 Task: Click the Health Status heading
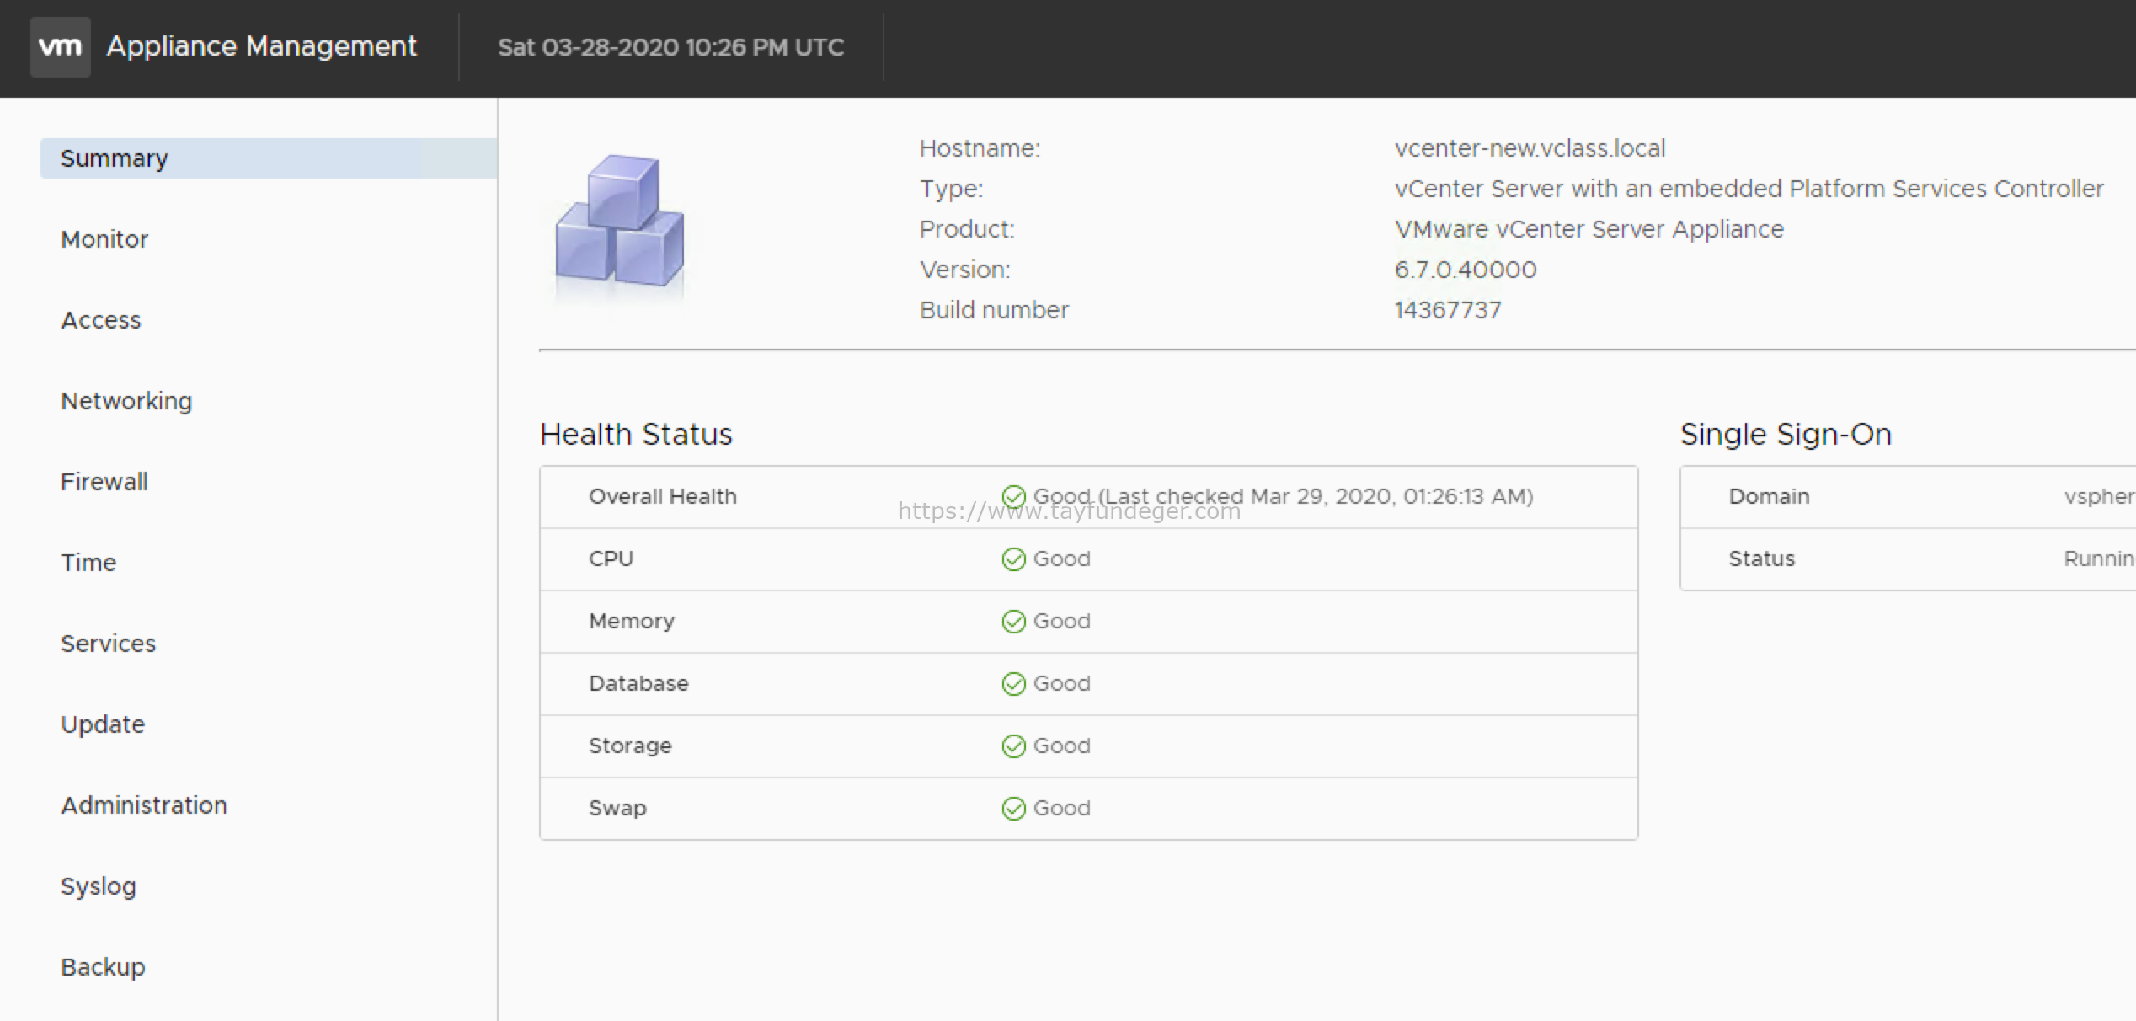(636, 435)
